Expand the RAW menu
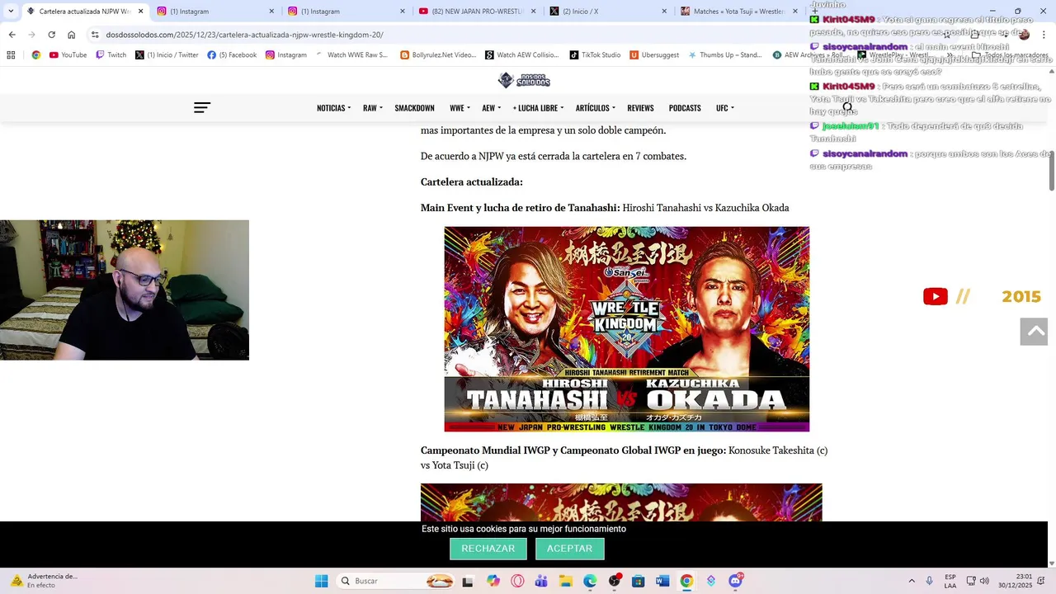The width and height of the screenshot is (1056, 594). coord(373,108)
